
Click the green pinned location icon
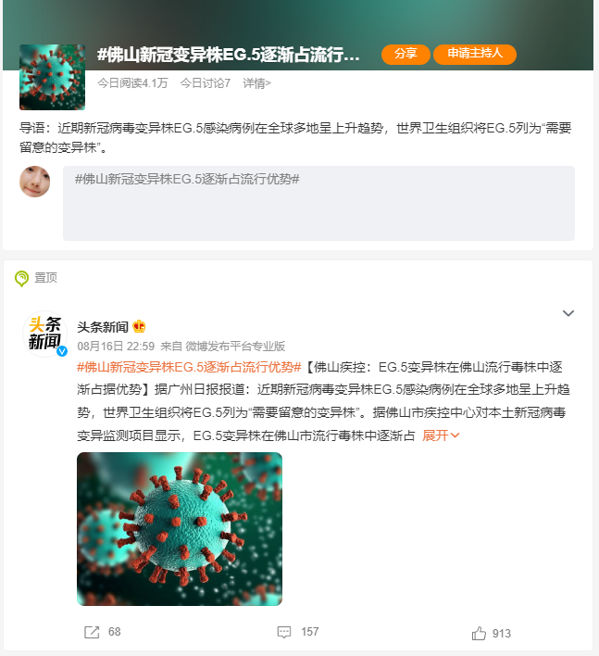(x=21, y=278)
